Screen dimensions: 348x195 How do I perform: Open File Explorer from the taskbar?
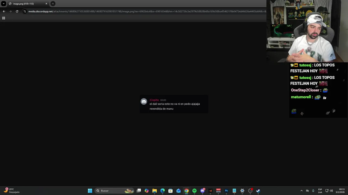[154, 191]
